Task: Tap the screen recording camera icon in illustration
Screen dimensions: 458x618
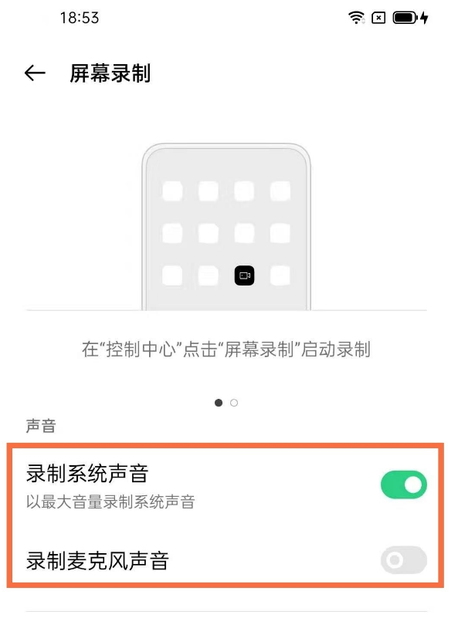Action: click(245, 275)
